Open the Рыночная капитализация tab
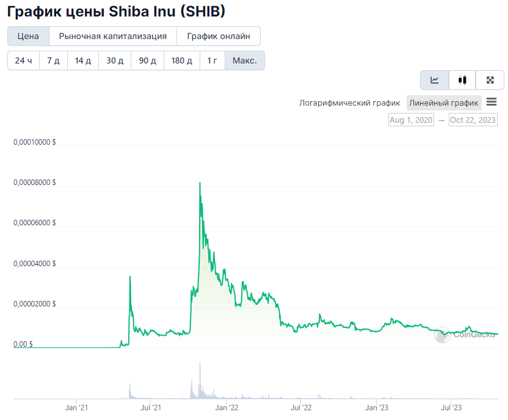Image resolution: width=508 pixels, height=420 pixels. [113, 36]
